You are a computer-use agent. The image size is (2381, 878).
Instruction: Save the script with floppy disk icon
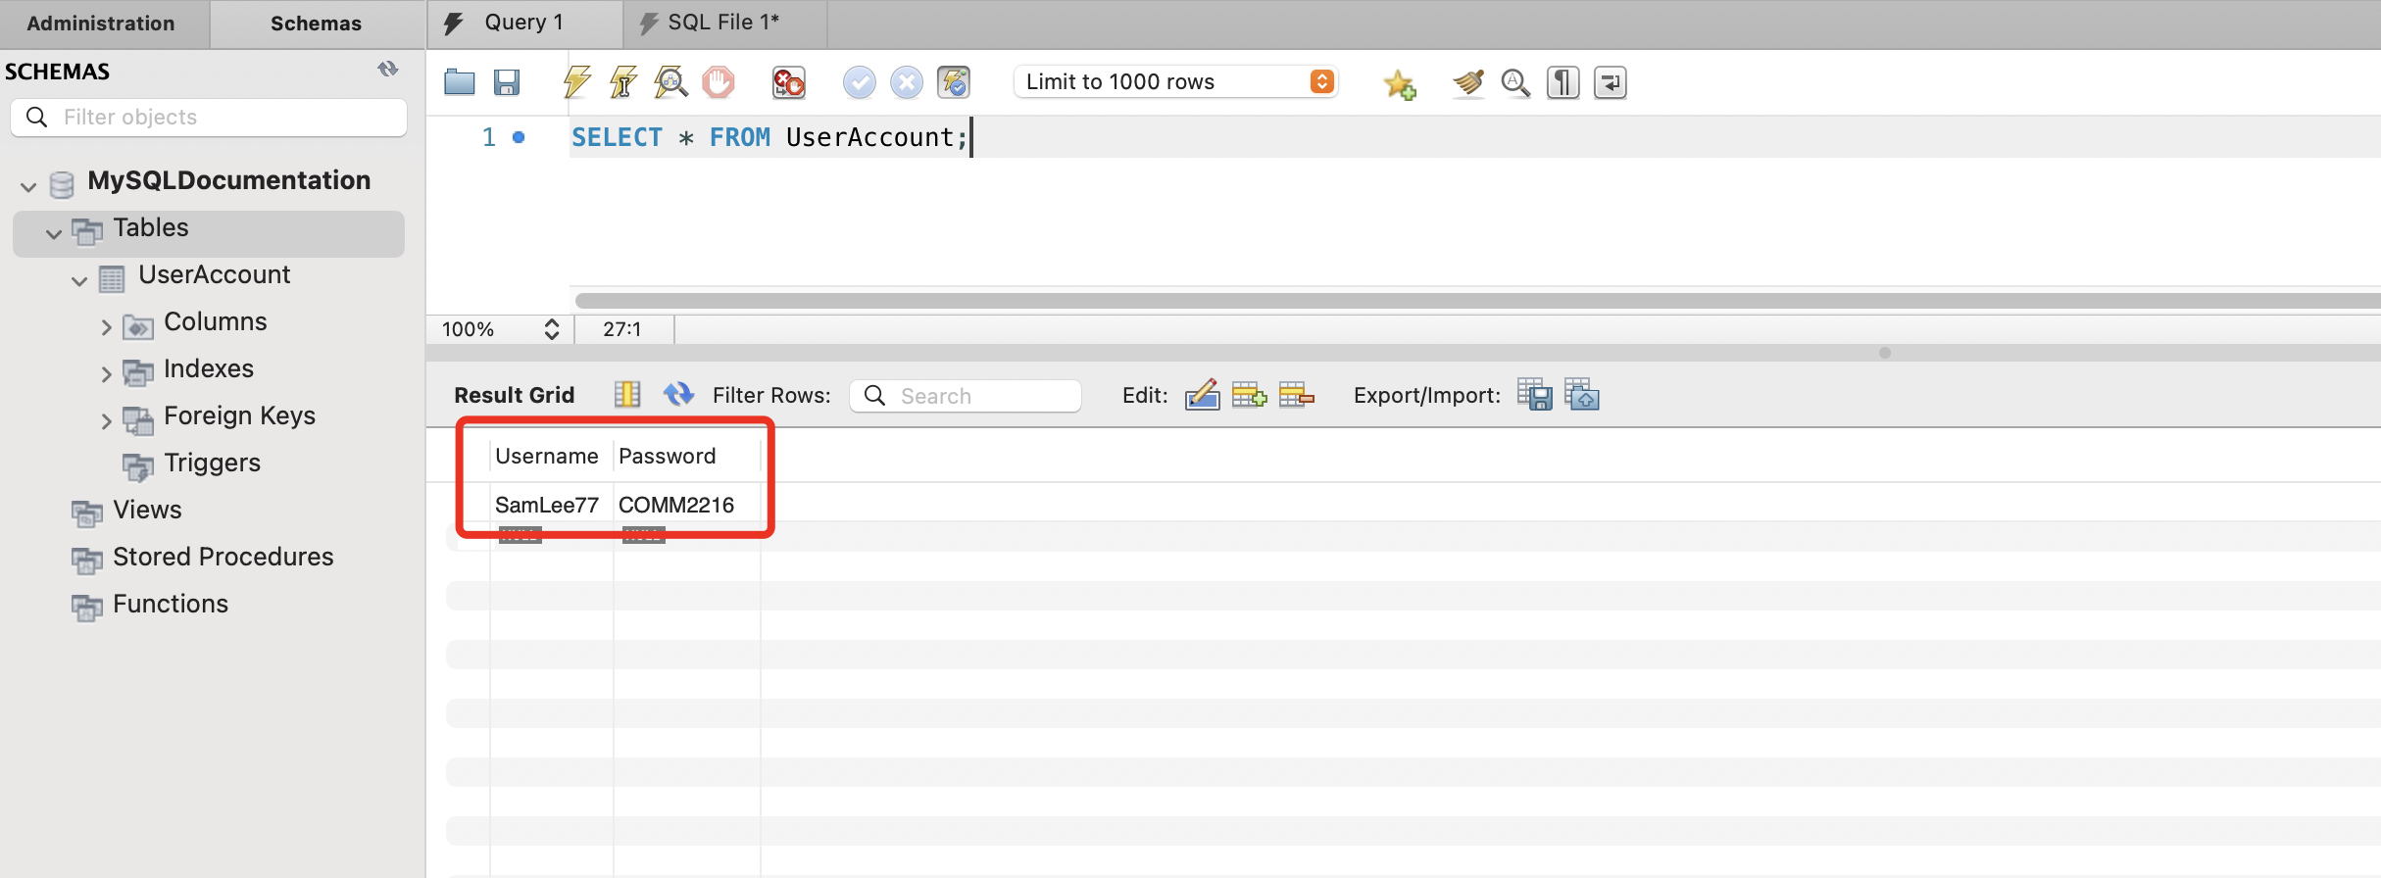[x=506, y=82]
